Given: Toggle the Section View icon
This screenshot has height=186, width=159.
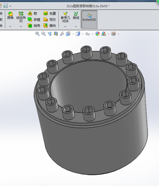Looking at the screenshot, I should pos(56,34).
